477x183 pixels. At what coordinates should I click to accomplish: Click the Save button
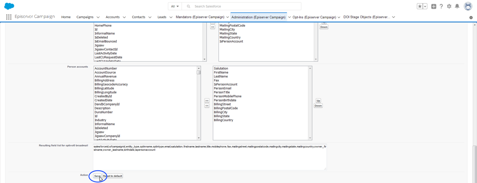click(x=97, y=176)
